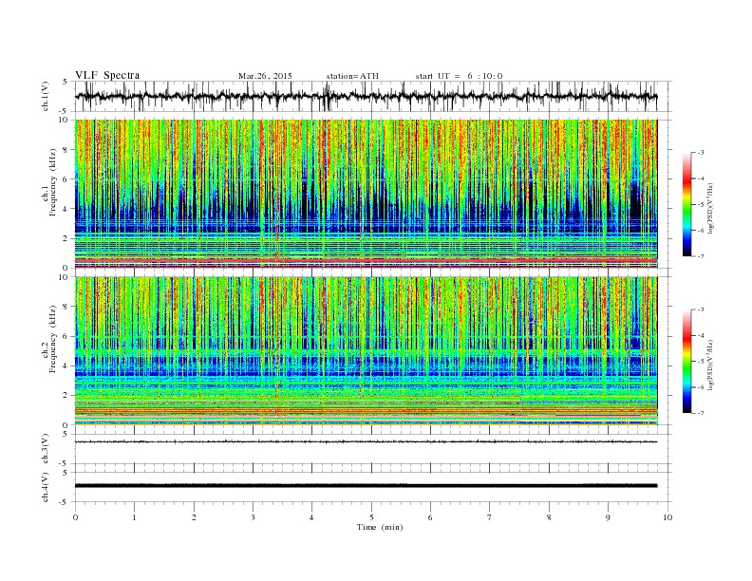752x581 pixels.
Task: Click inside the ch.2 spectrogram panel
Action: [366, 351]
